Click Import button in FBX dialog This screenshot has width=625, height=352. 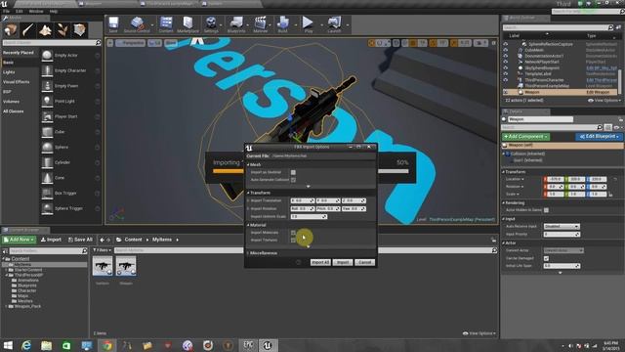(x=343, y=262)
